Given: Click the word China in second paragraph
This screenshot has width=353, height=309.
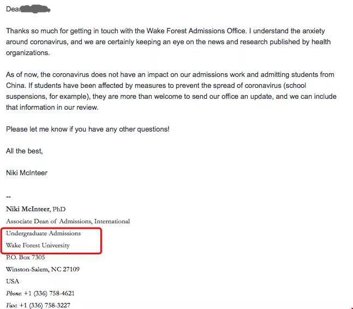Looking at the screenshot, I should coord(15,86).
